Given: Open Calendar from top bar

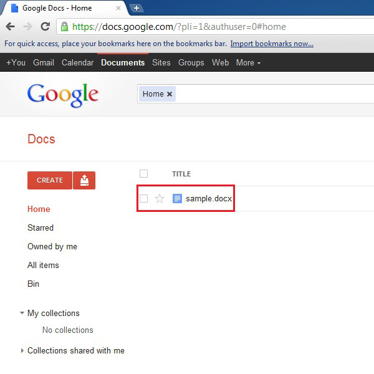Looking at the screenshot, I should point(77,63).
